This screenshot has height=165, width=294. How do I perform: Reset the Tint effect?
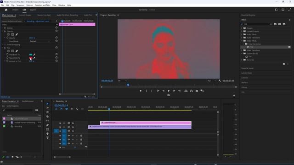57,48
